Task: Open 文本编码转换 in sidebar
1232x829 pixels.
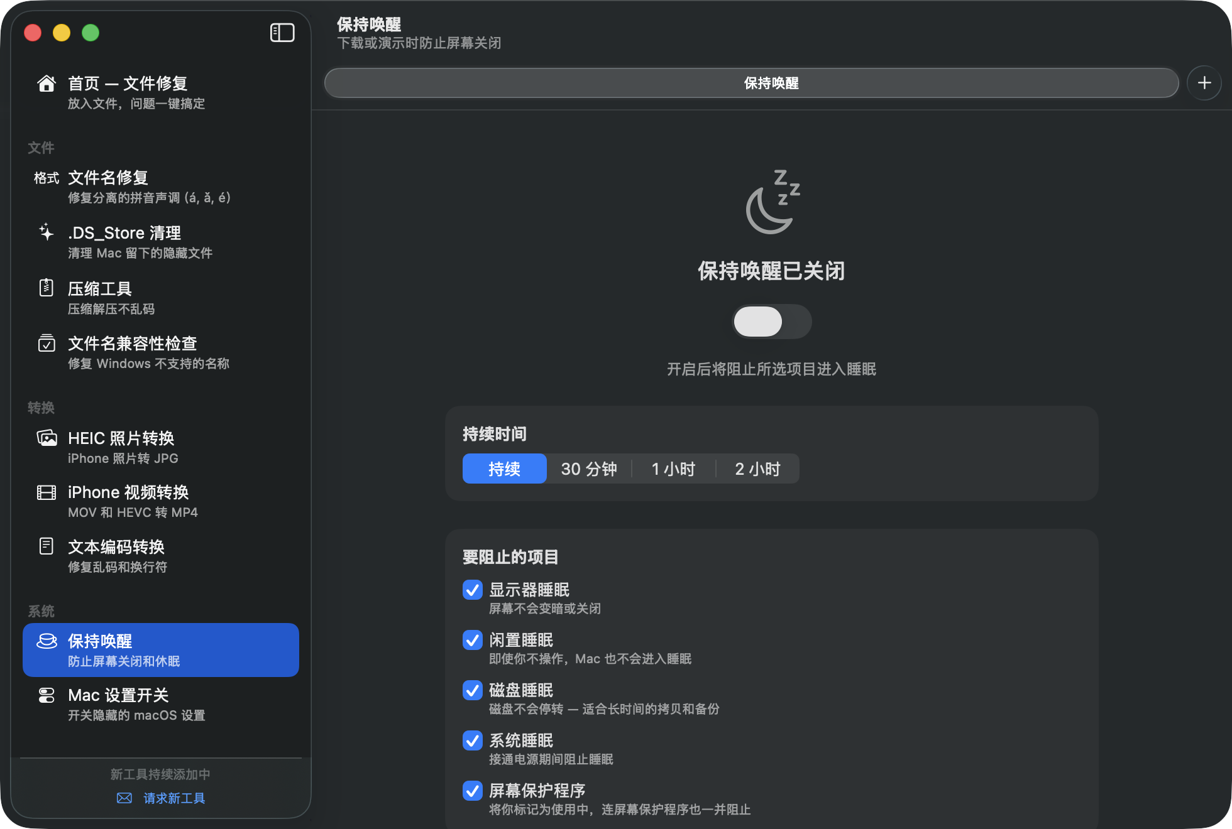Action: (161, 556)
